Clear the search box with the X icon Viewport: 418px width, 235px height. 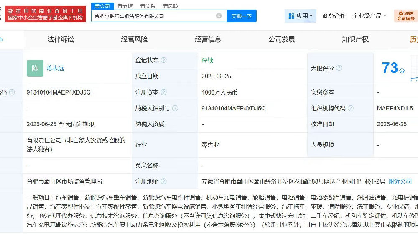219,16
